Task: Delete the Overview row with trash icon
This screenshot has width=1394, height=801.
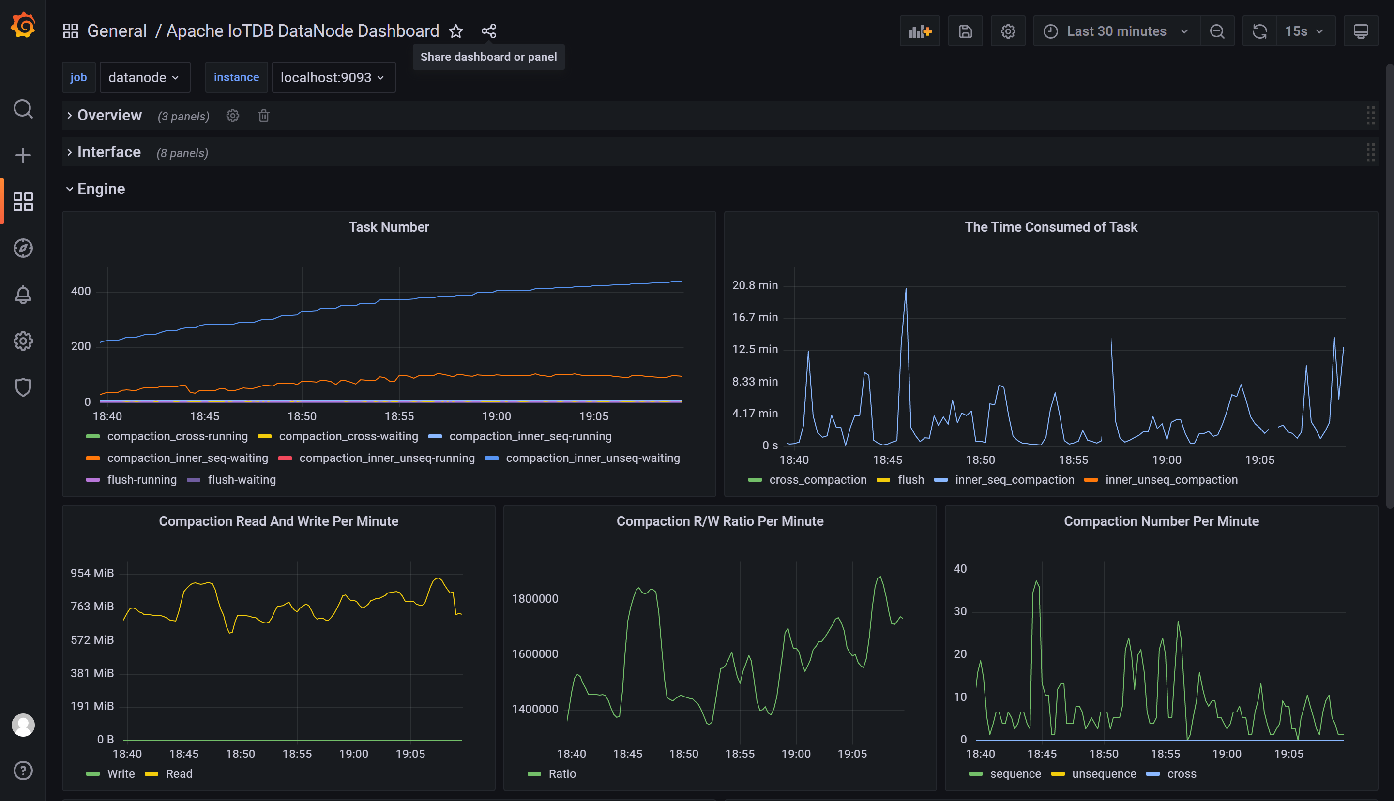Action: pos(264,116)
